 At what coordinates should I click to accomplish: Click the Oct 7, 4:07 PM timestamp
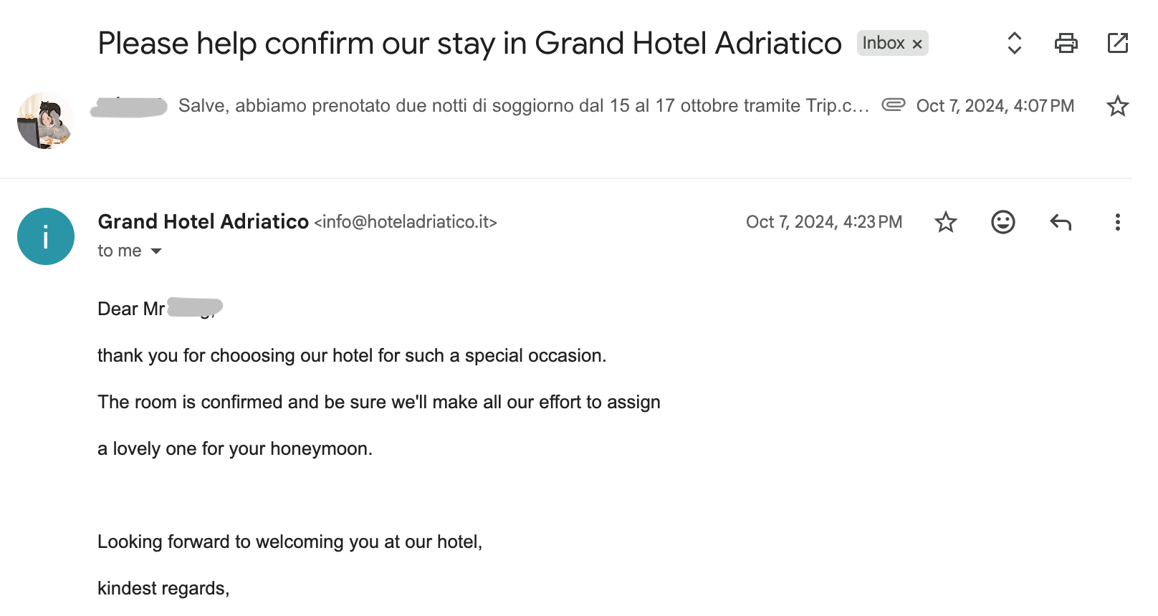tap(995, 106)
